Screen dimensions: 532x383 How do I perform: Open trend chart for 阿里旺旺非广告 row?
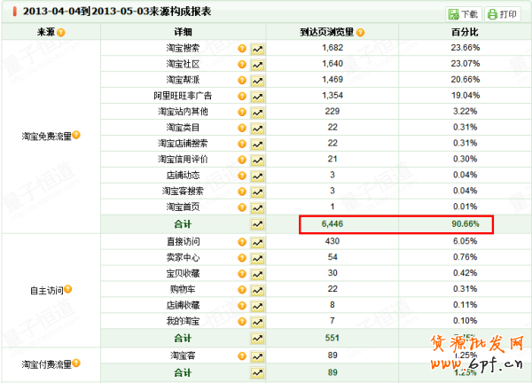click(258, 96)
